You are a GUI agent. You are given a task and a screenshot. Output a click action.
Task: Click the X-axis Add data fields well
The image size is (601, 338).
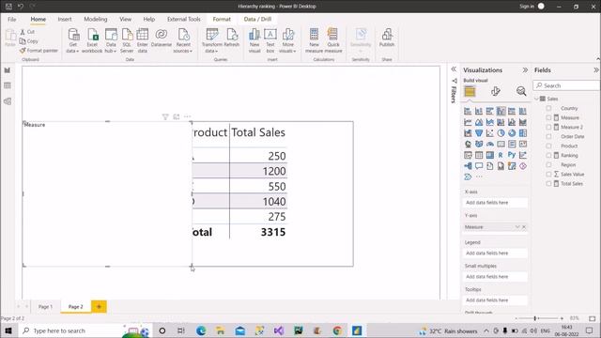point(495,203)
